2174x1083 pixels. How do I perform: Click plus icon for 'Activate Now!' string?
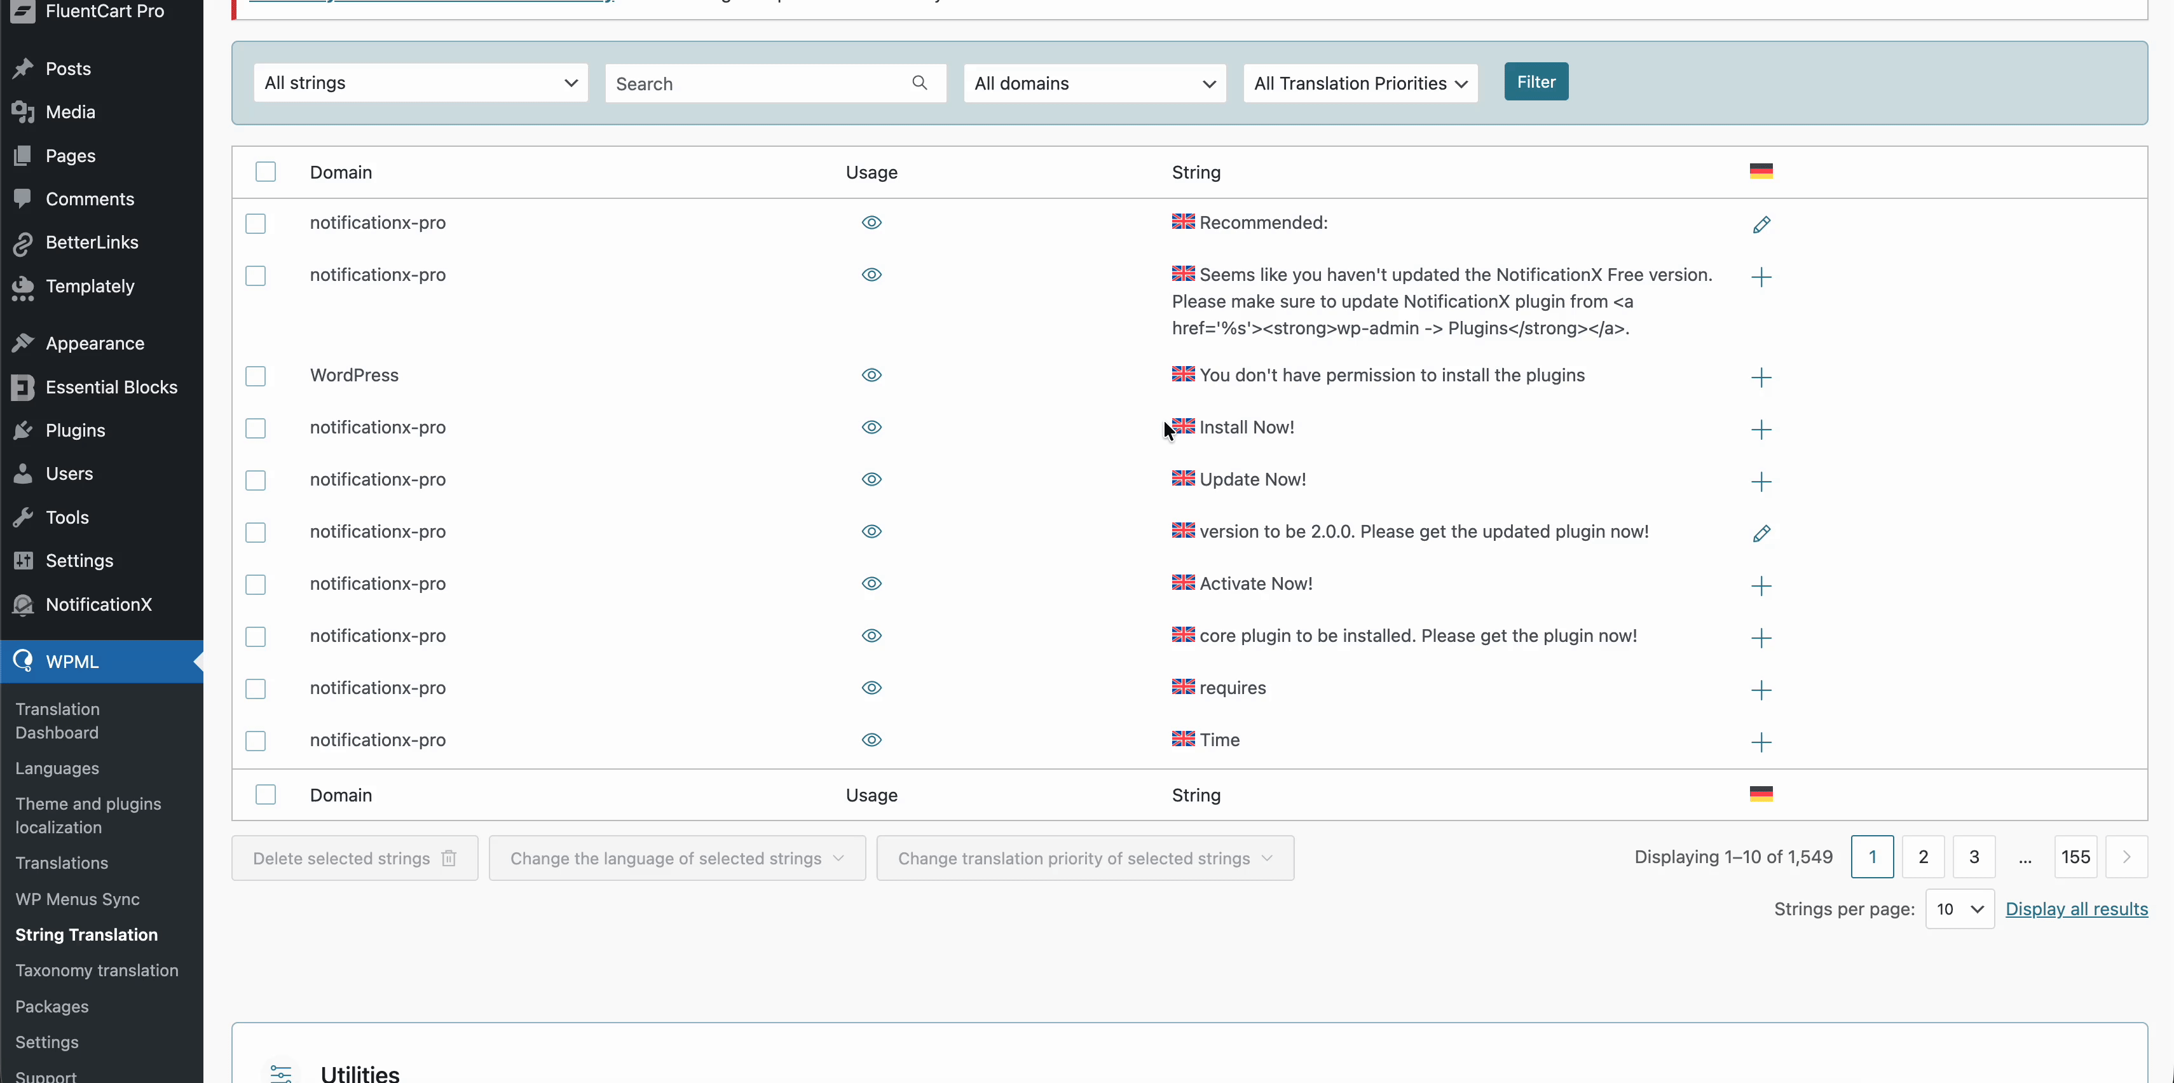[1760, 586]
